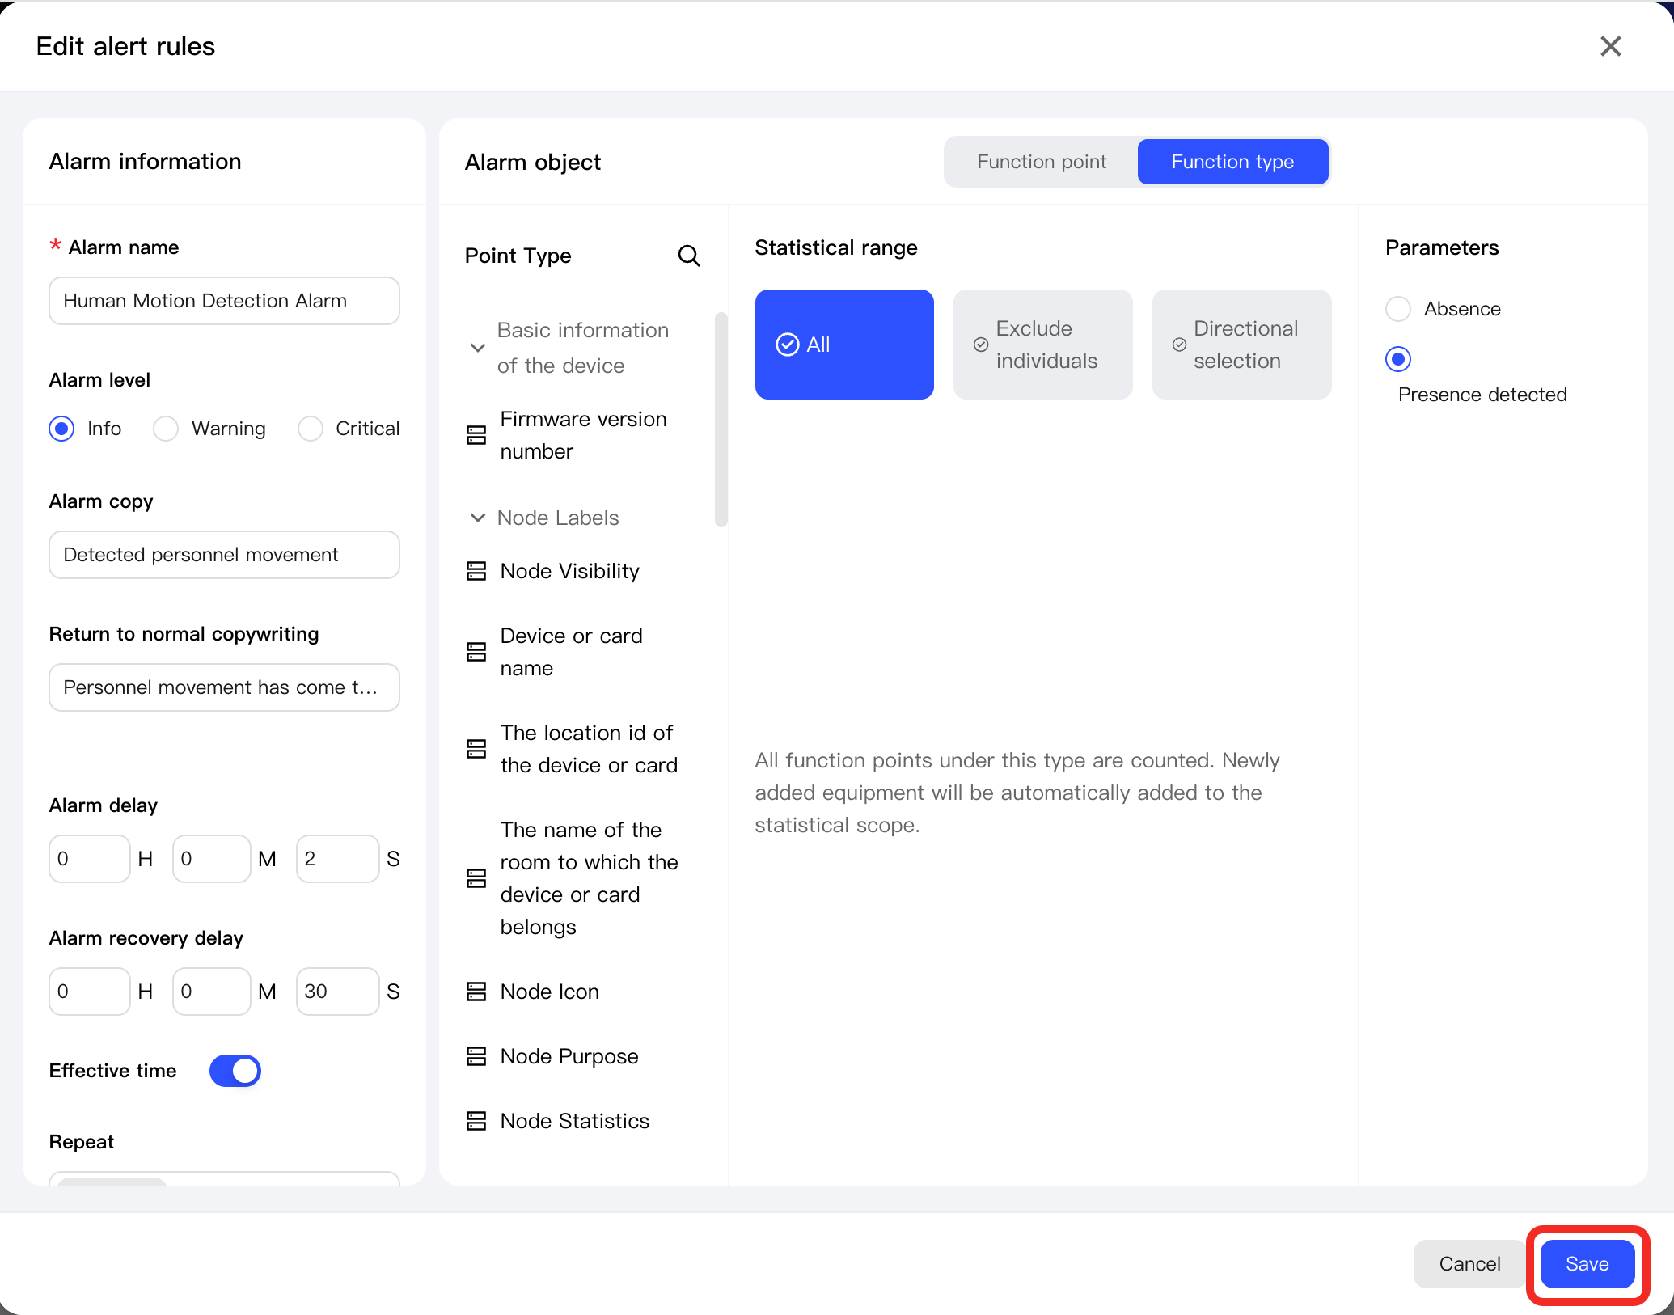Click the Node Statistics list icon
The height and width of the screenshot is (1315, 1674).
point(476,1121)
